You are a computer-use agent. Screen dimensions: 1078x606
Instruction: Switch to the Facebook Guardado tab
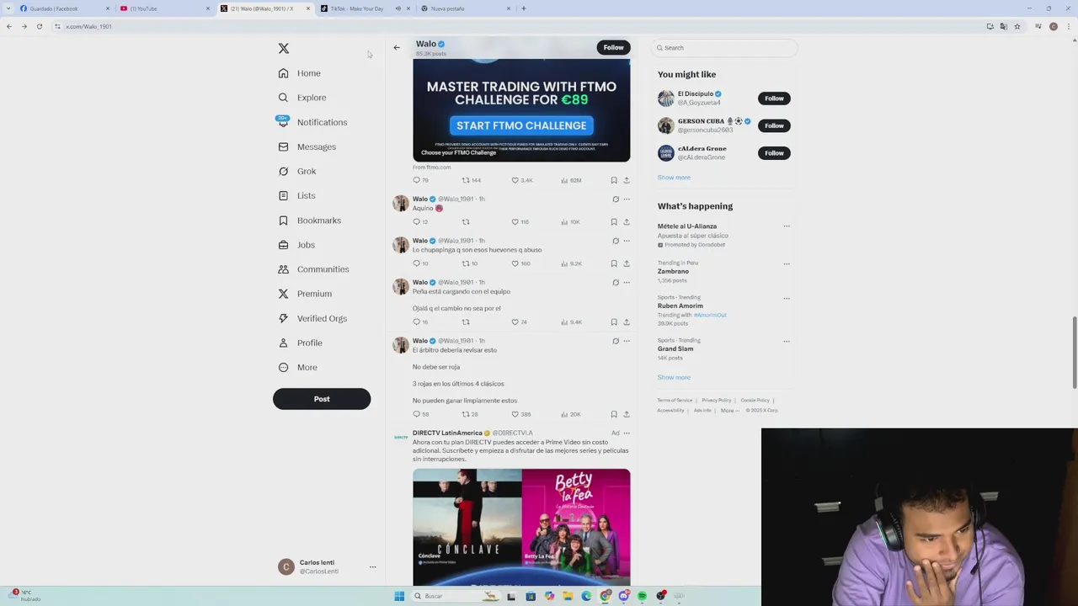pyautogui.click(x=64, y=8)
